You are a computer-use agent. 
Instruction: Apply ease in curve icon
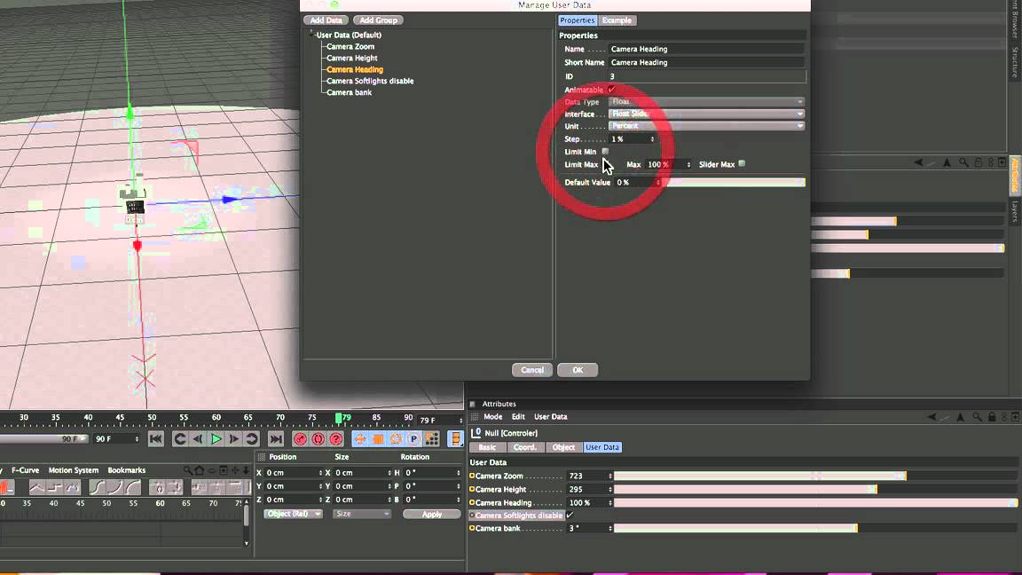(115, 487)
